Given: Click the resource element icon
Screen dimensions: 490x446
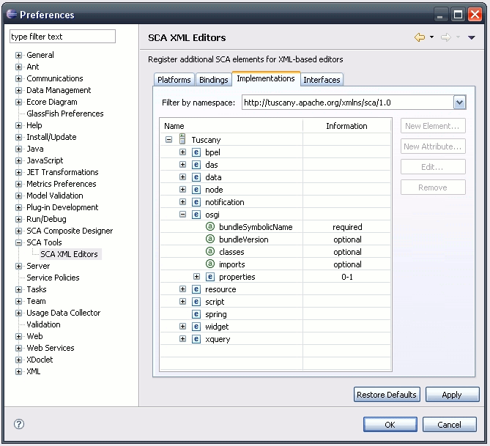Looking at the screenshot, I should point(196,289).
